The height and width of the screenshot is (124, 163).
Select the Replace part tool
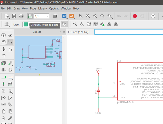tap(3, 70)
